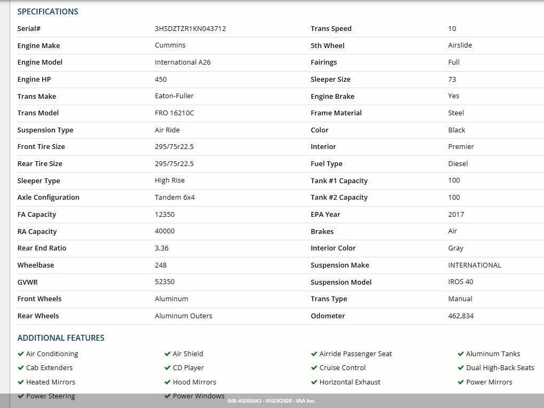Click the Power Mirrors checkmark icon
The width and height of the screenshot is (544, 408).
[461, 382]
